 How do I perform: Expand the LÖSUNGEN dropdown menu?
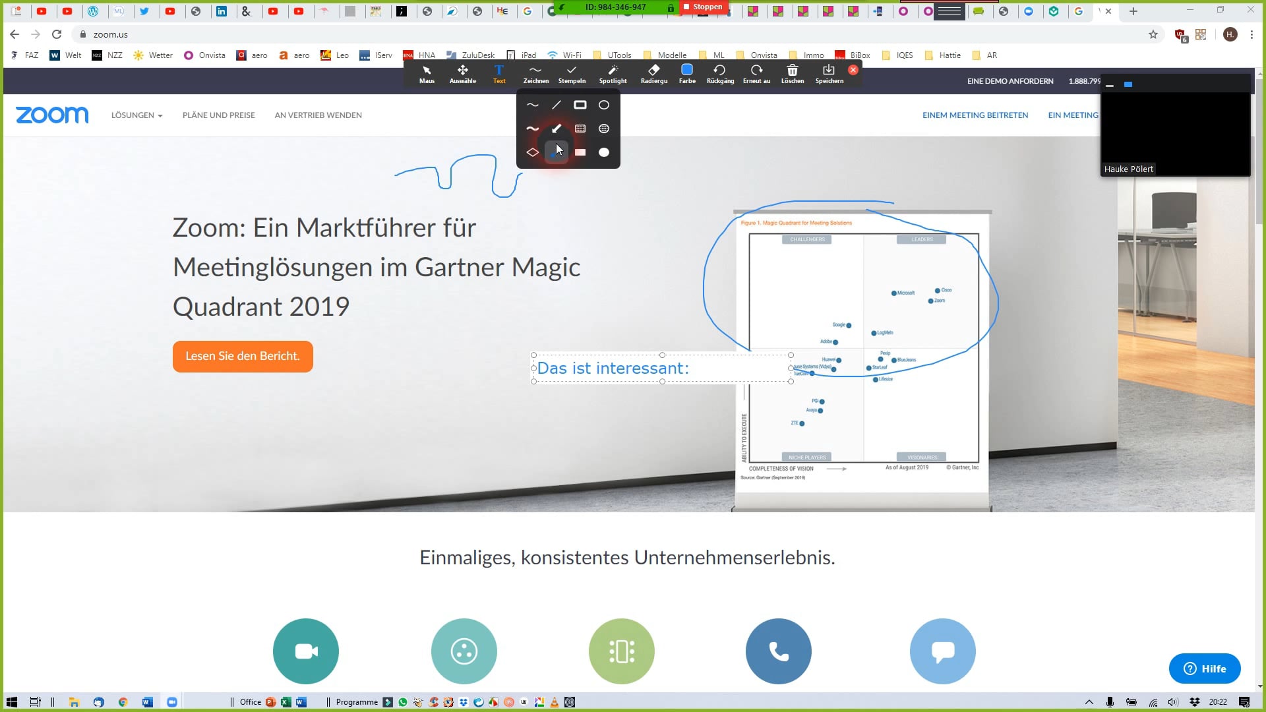[x=136, y=115]
